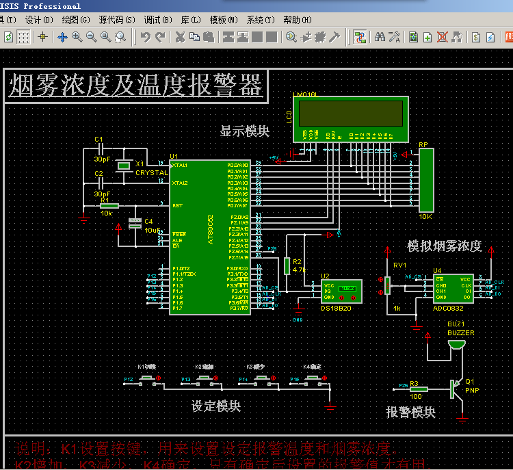Click DS18B20 right red temperature adjust button
The width and height of the screenshot is (513, 470).
click(x=353, y=298)
